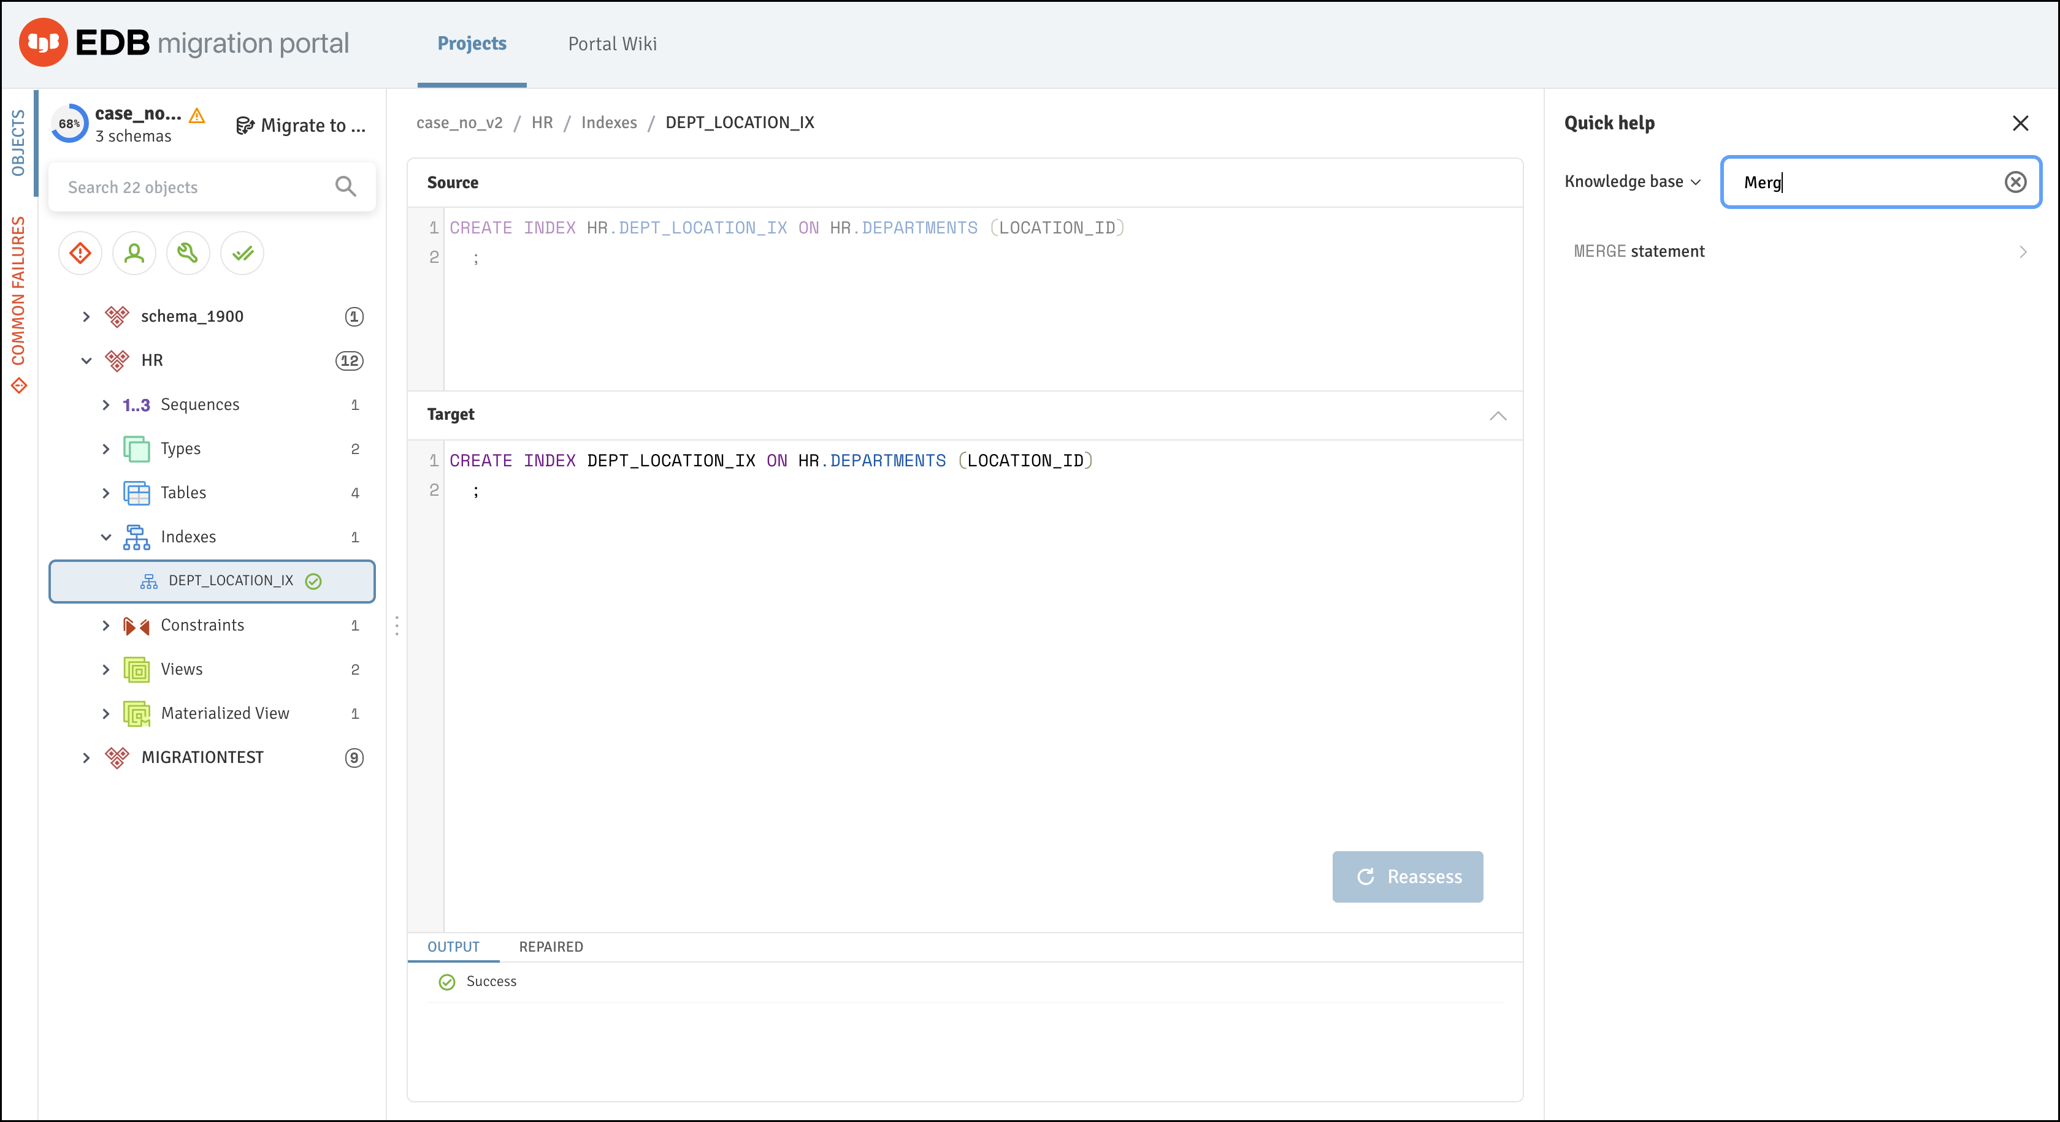Select the DEPT_LOCATION_IX tree item
Viewport: 2060px width, 1122px height.
point(212,581)
